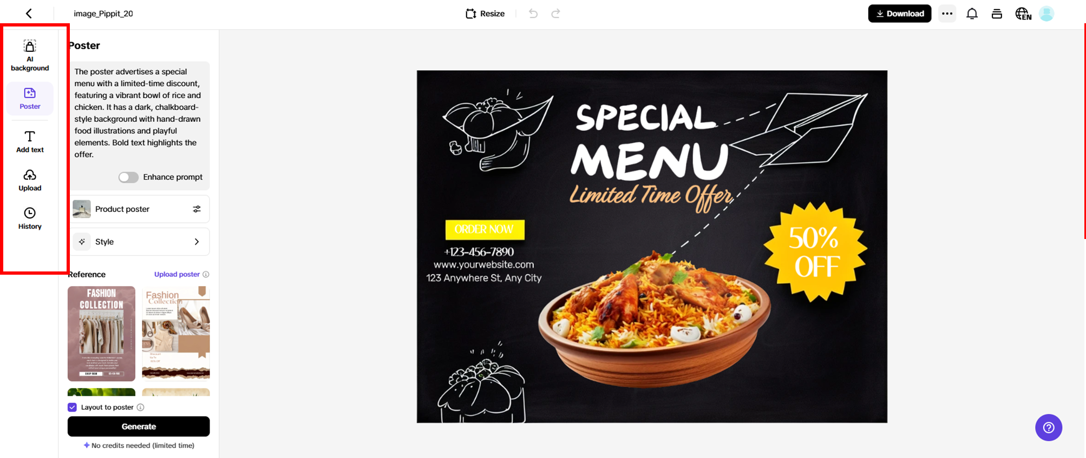The height and width of the screenshot is (458, 1086).
Task: Click the undo arrow
Action: pyautogui.click(x=533, y=14)
